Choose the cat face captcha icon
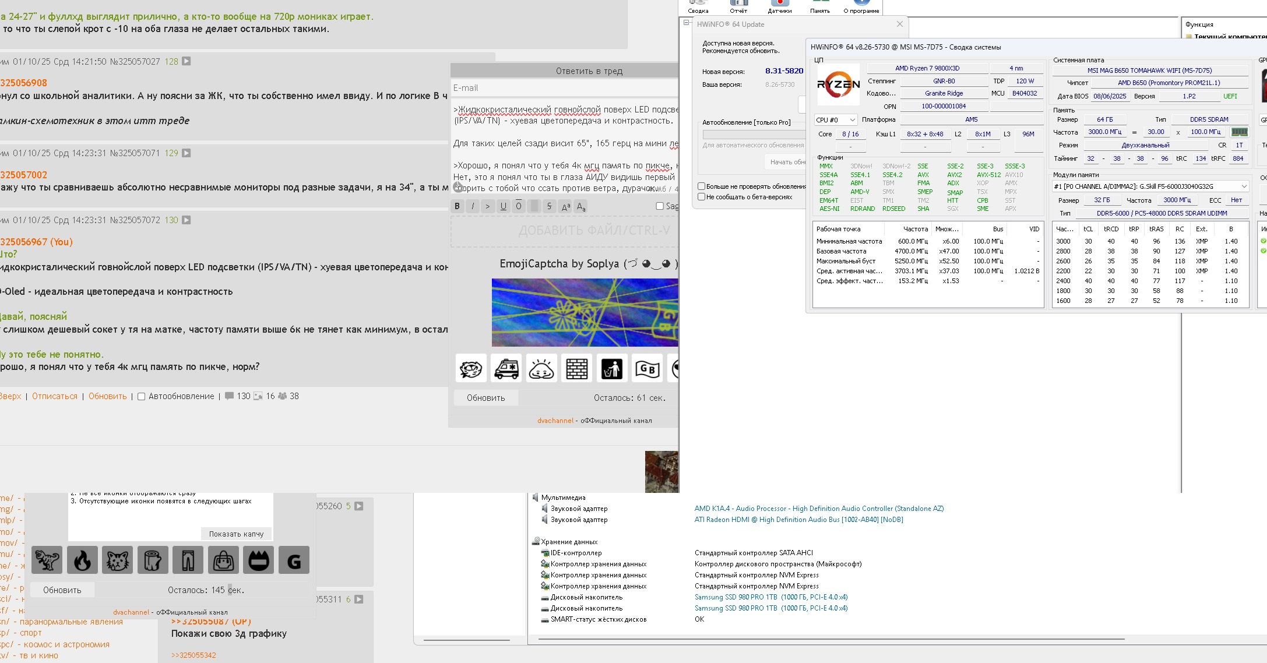This screenshot has height=663, width=1267. 118,560
